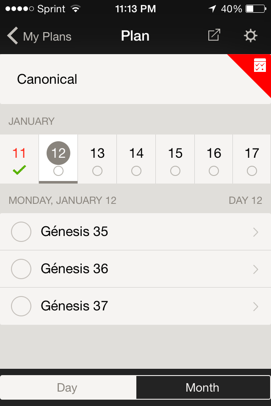Viewport: 271px width, 406px height.
Task: Tap the green checkmark under day 11
Action: pyautogui.click(x=19, y=170)
